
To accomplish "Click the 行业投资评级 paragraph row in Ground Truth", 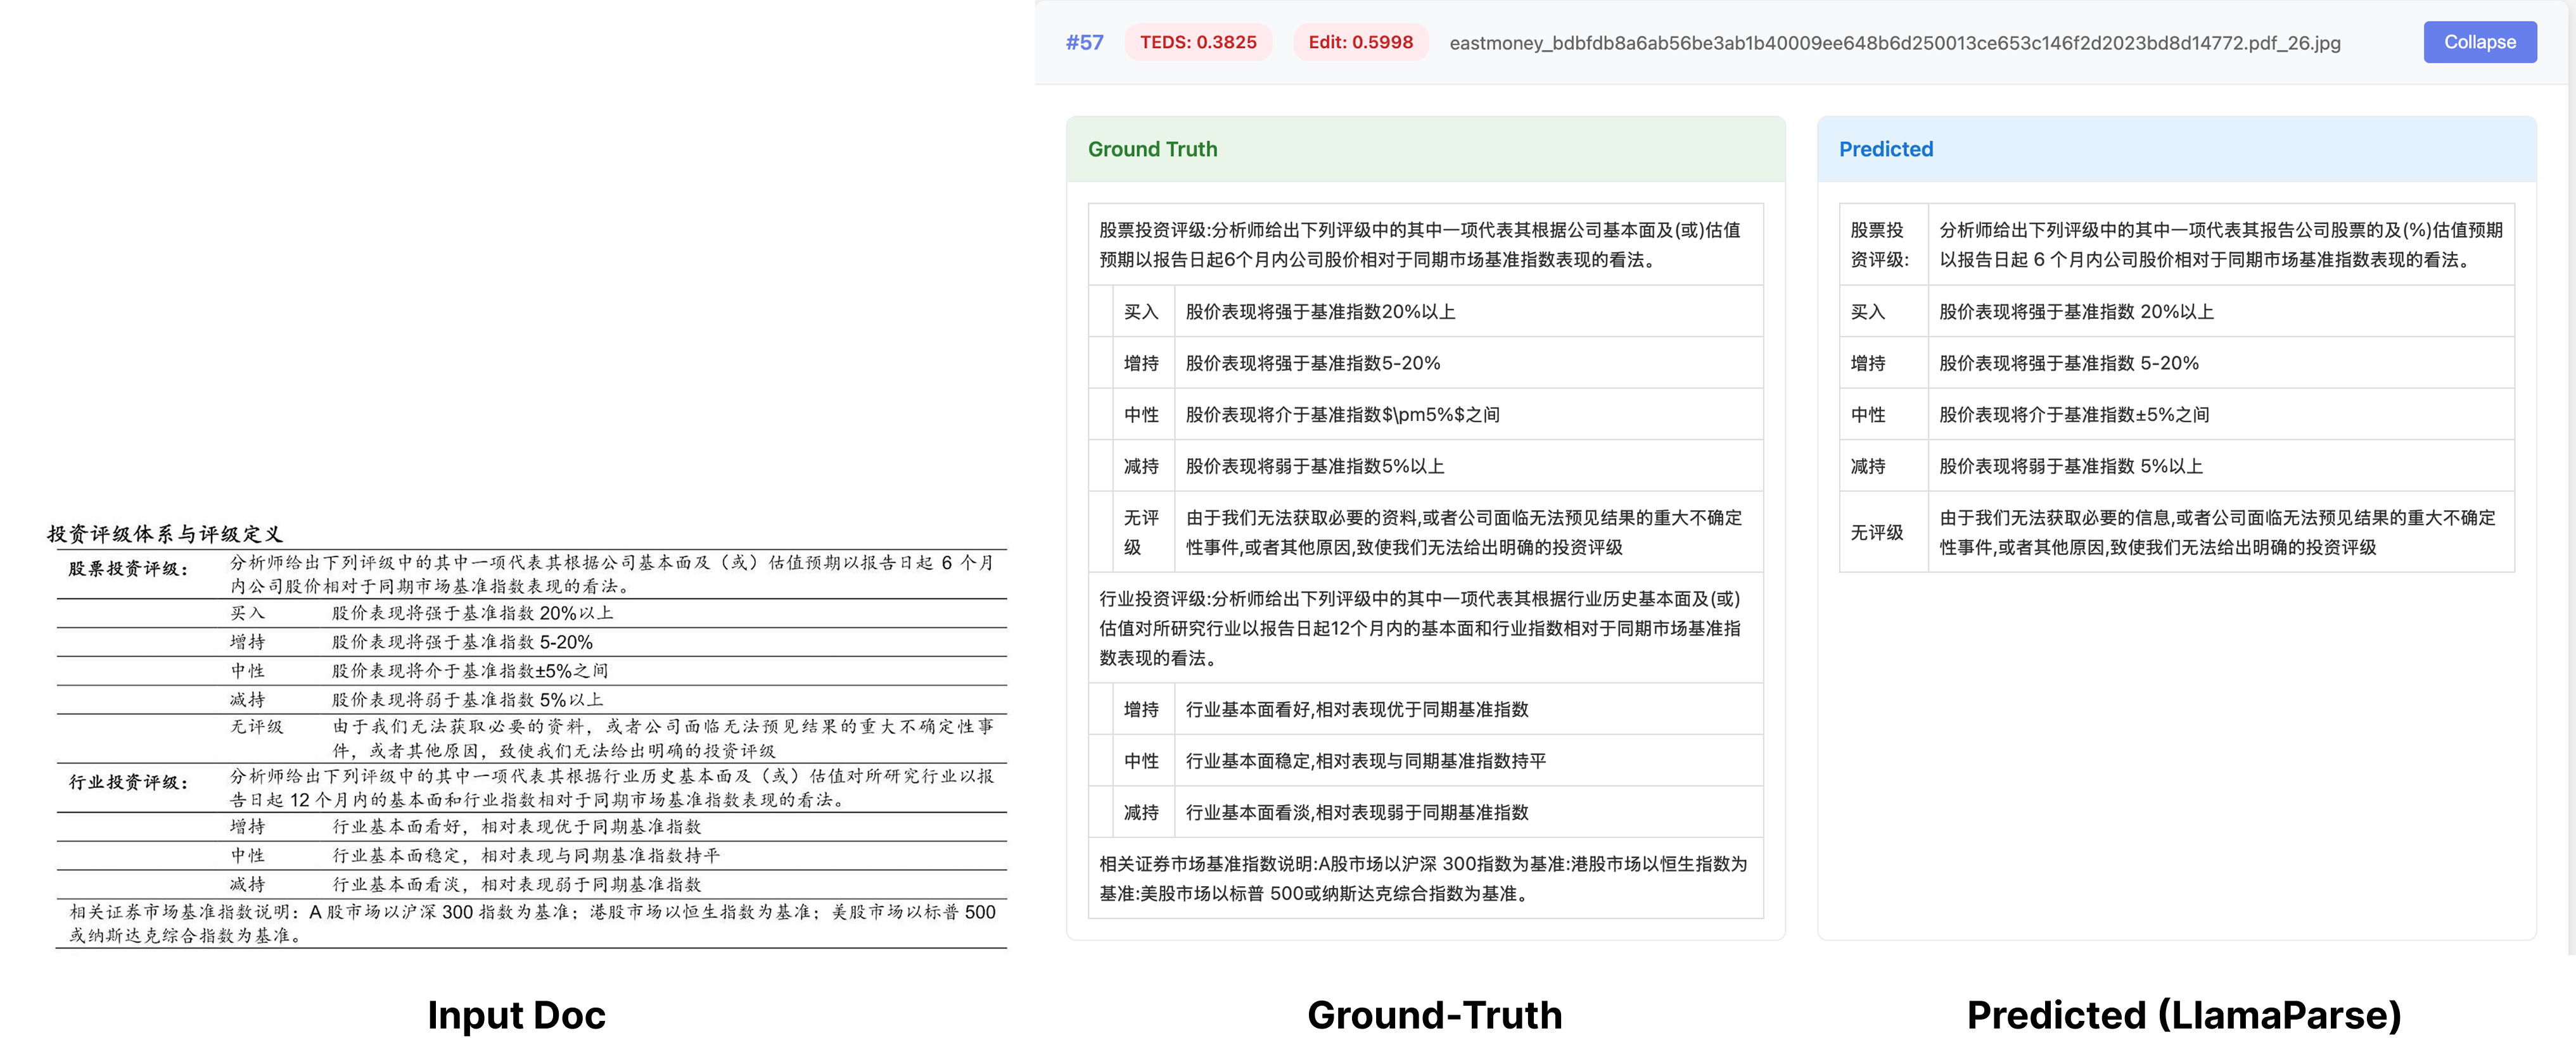I will point(1420,627).
